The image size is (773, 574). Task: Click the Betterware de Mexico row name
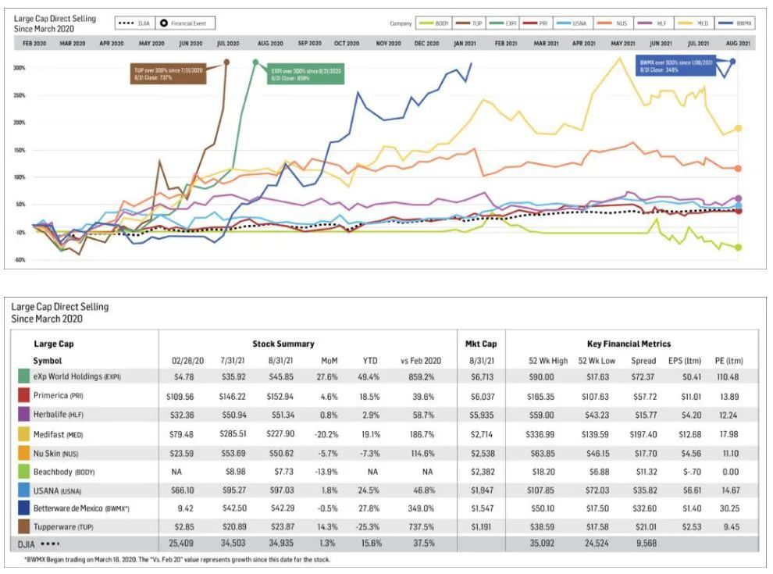[81, 508]
